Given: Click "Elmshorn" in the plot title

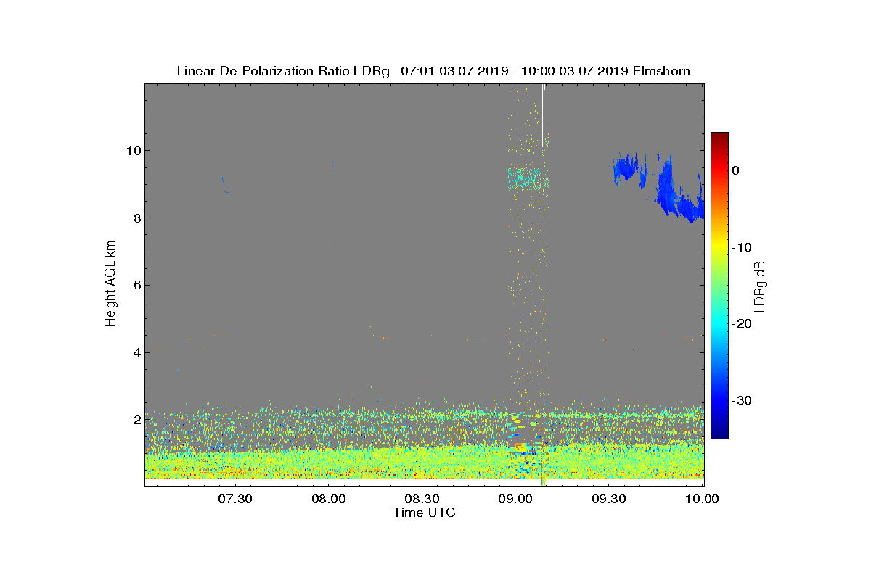Looking at the screenshot, I should click(x=661, y=71).
